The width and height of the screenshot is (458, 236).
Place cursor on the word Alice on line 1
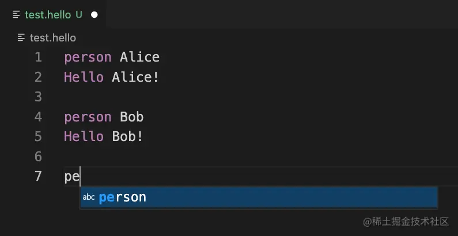[x=139, y=57]
